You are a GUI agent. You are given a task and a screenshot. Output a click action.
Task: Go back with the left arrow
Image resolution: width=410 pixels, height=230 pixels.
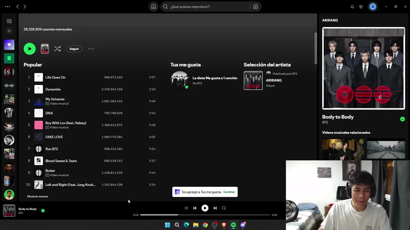tap(18, 6)
